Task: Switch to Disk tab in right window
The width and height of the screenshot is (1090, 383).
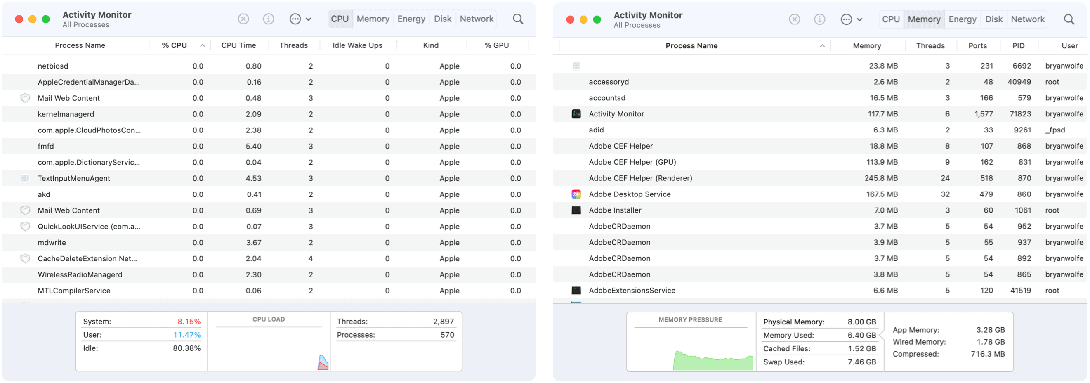Action: click(x=993, y=19)
